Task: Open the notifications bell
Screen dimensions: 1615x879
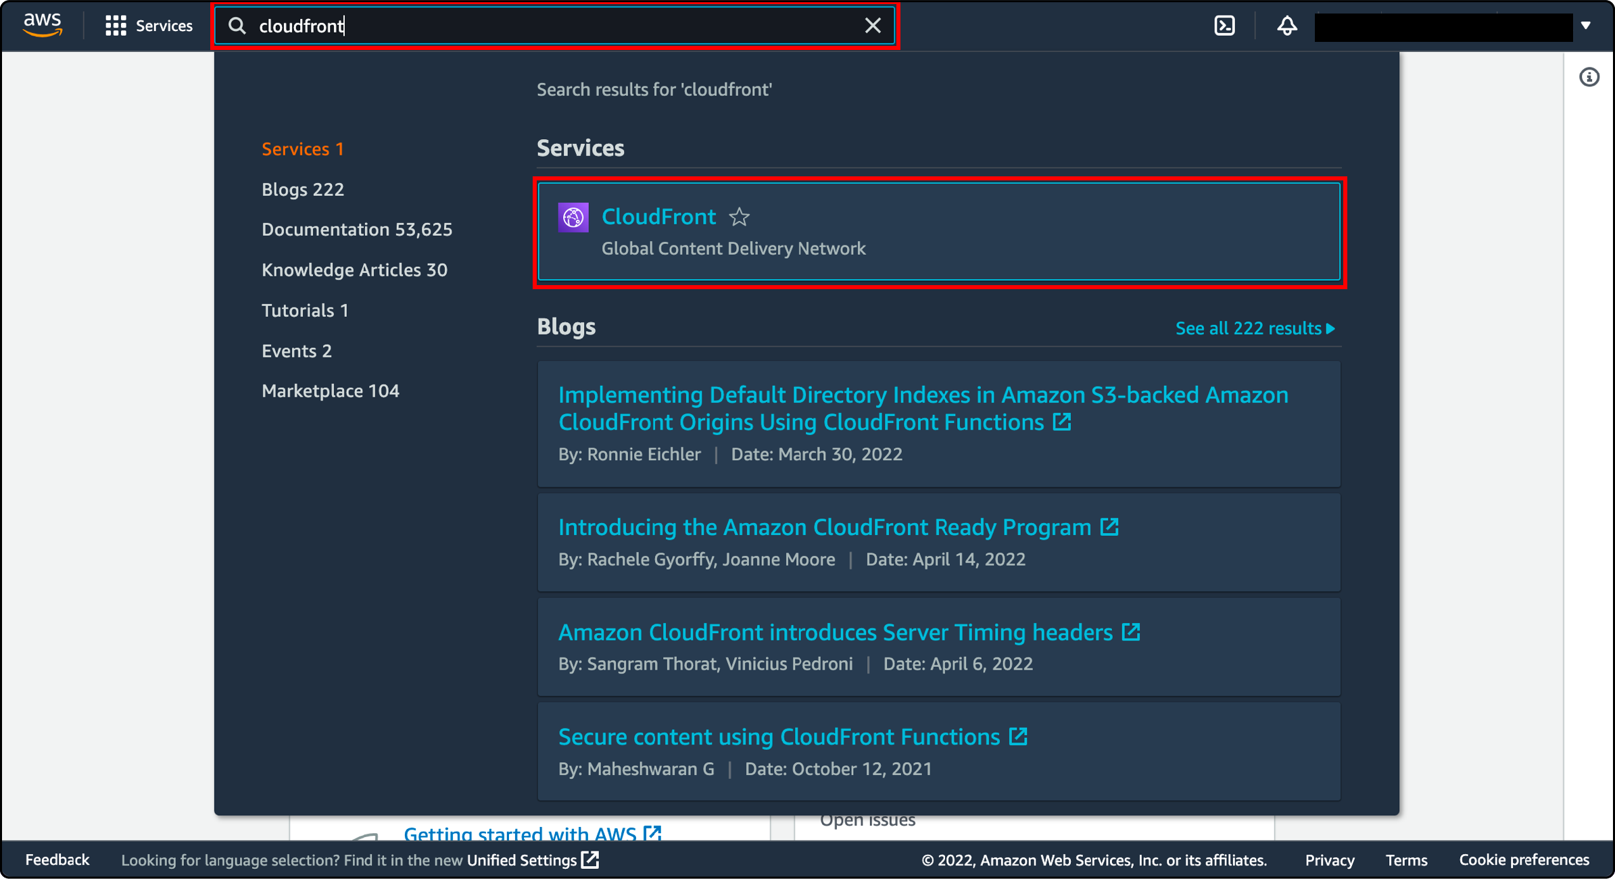Action: click(1286, 26)
